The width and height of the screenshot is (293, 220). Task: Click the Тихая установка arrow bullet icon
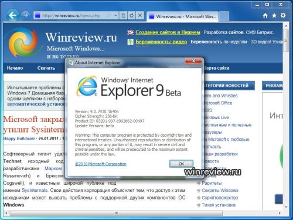point(199,205)
